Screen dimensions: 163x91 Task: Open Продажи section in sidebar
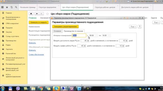coord(9,28)
